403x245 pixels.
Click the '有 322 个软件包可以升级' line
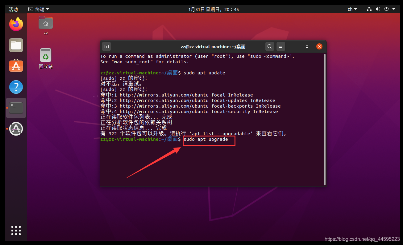[195, 134]
